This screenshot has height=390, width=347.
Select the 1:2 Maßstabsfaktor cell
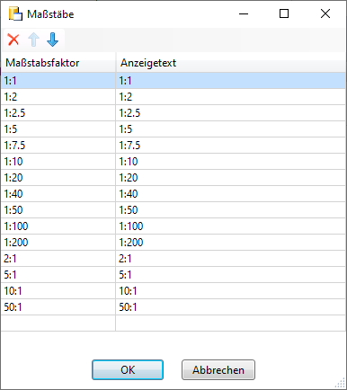click(x=58, y=97)
